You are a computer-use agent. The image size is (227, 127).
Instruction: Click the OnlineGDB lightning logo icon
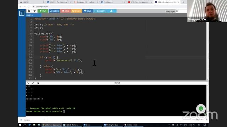click(22, 13)
